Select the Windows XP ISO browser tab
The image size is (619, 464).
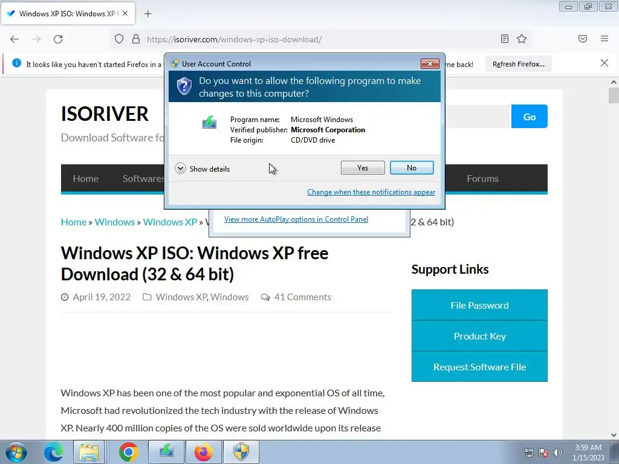(68, 13)
